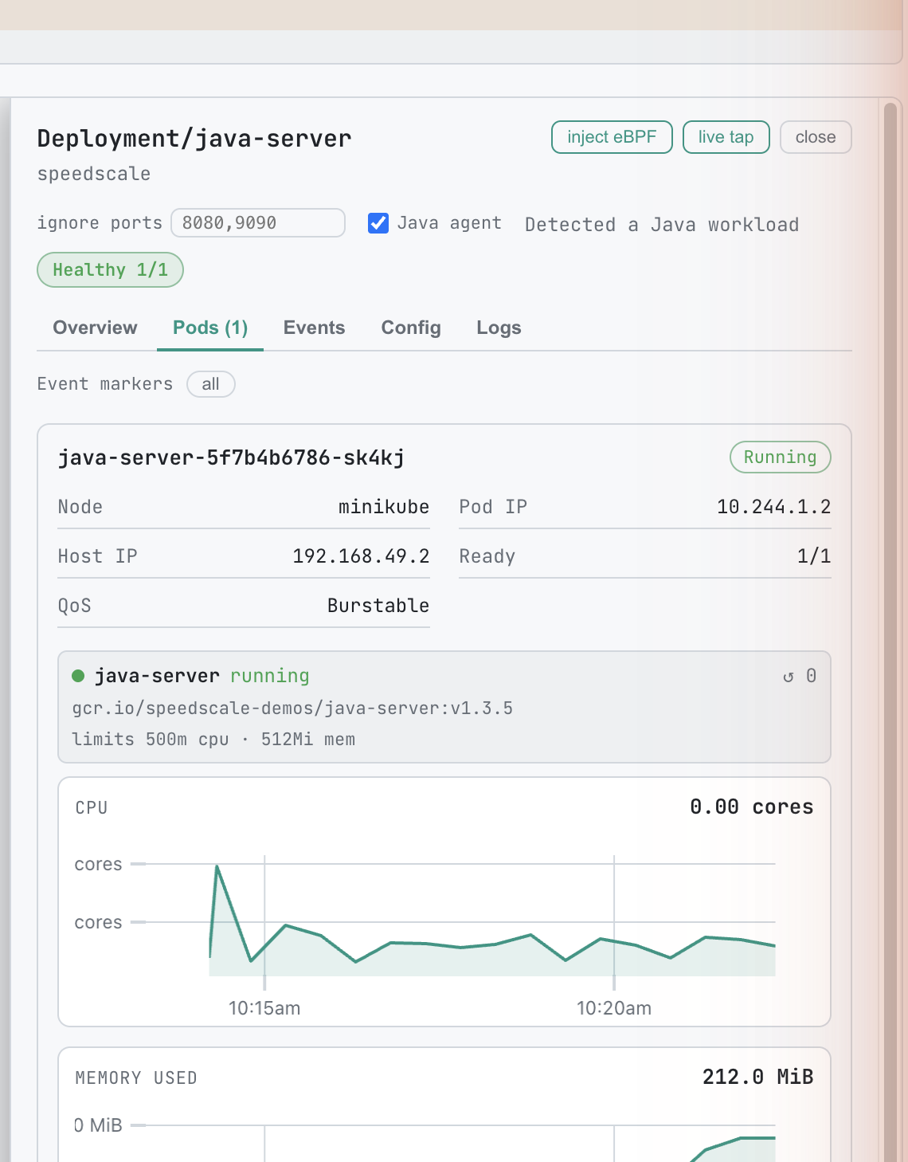This screenshot has height=1162, width=908.
Task: Click the Healthy 1/1 status badge
Action: point(110,270)
